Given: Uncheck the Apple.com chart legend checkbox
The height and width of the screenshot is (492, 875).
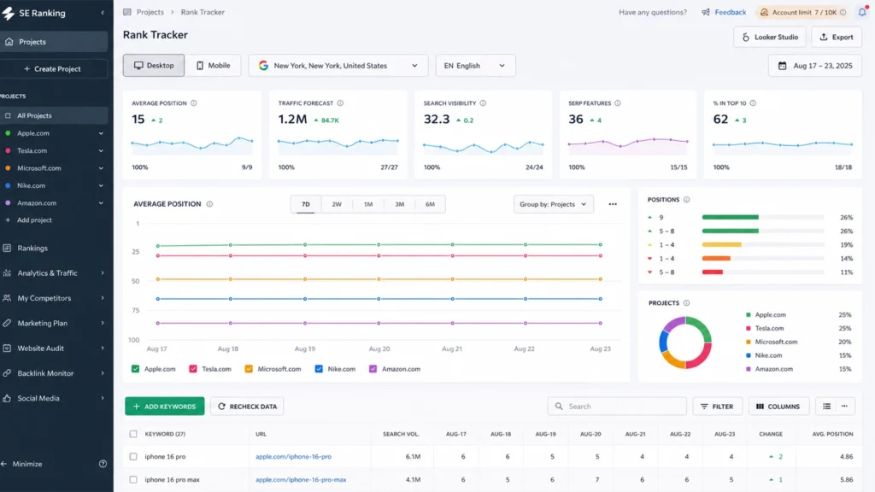Looking at the screenshot, I should point(135,369).
